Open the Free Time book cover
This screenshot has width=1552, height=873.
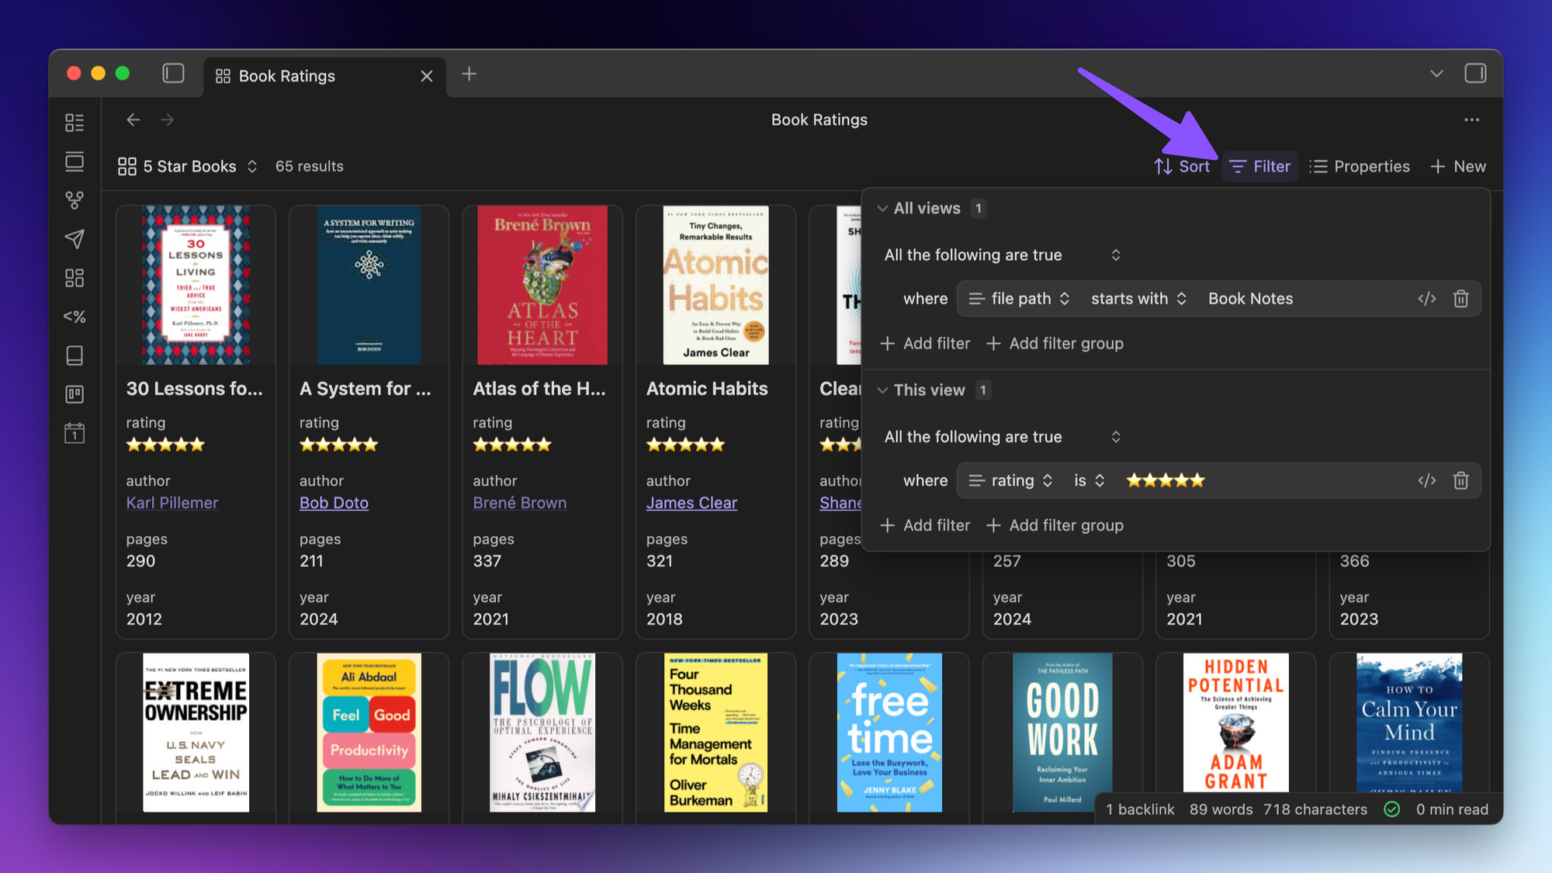click(x=889, y=733)
